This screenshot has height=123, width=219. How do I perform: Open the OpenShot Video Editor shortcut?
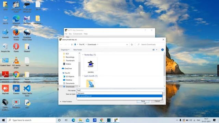click(x=27, y=35)
